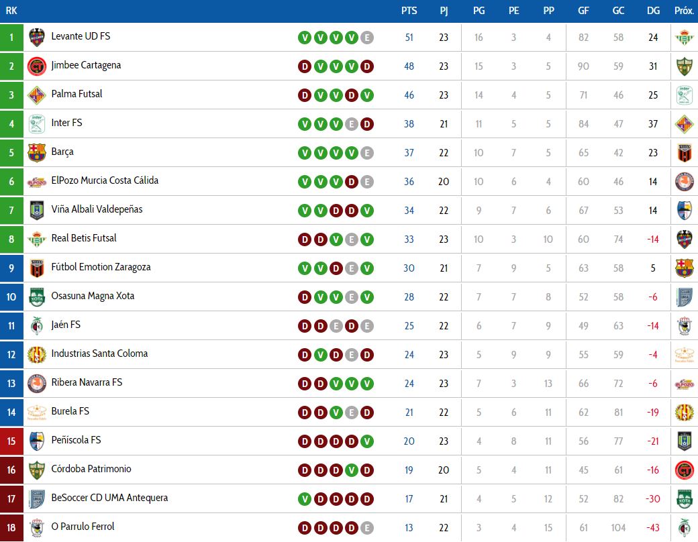
Task: Open Palma Futsal team link
Action: (x=77, y=94)
